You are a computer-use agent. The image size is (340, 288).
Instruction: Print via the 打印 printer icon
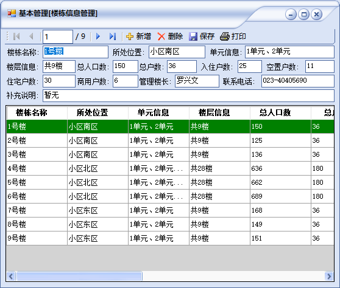point(225,36)
